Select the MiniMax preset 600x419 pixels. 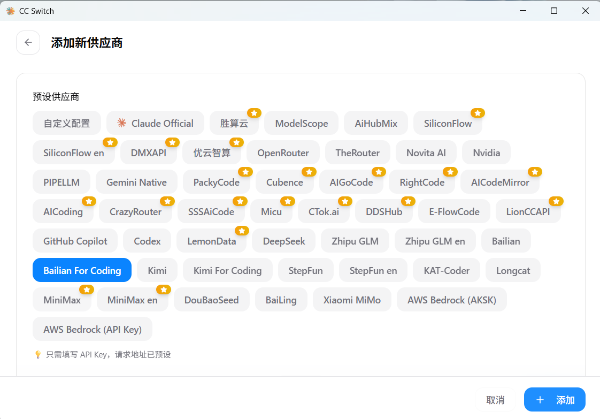click(x=62, y=300)
